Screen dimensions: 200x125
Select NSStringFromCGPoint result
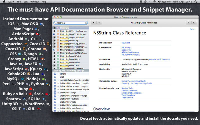[71, 56]
